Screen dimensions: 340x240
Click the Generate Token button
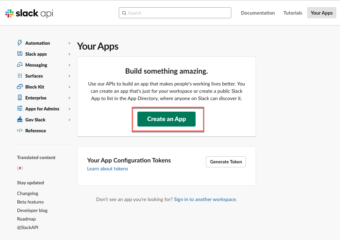[x=226, y=162]
